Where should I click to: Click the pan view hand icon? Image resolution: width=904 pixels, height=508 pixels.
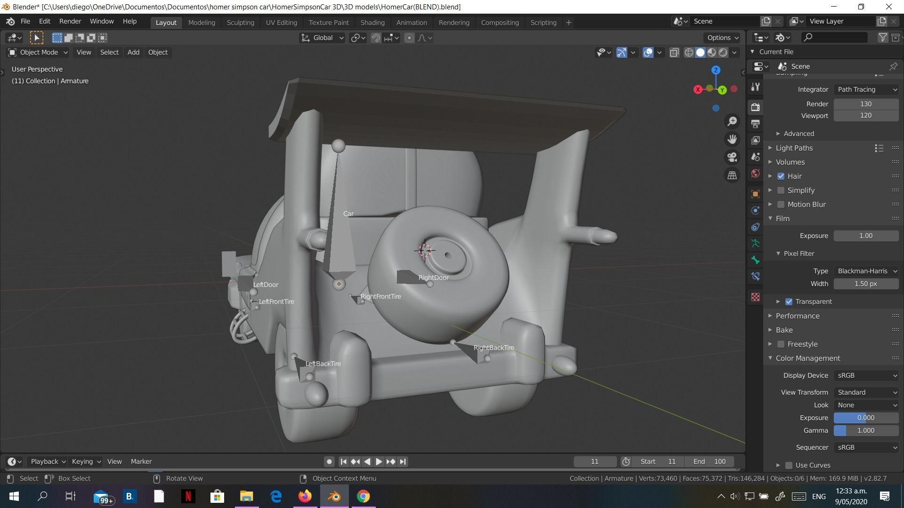coord(732,139)
